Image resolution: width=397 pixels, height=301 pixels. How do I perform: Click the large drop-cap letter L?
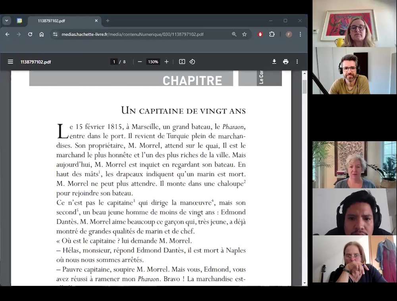(62, 131)
